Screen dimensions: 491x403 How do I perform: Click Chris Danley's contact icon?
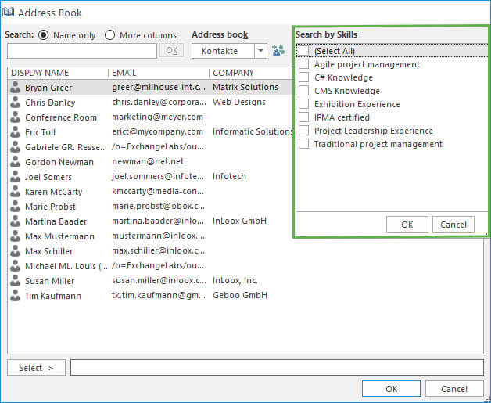(x=15, y=103)
